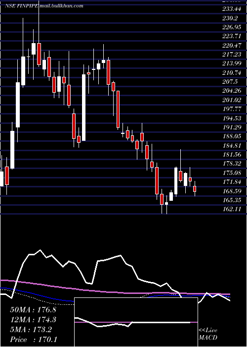Click the Price : 170.1 readout
Screen dimensions: 247x347
[34, 340]
